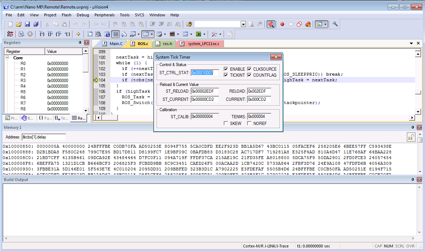Viewport: 425px width, 251px height.
Task: Click the code editor scroll-up arrow
Action: (418, 54)
